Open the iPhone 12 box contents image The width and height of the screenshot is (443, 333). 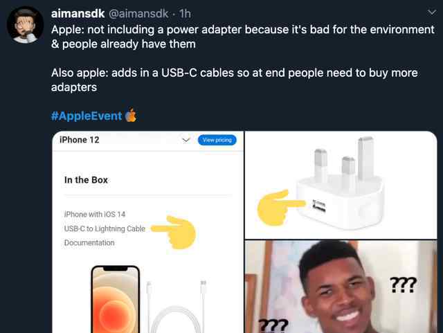coord(148,232)
